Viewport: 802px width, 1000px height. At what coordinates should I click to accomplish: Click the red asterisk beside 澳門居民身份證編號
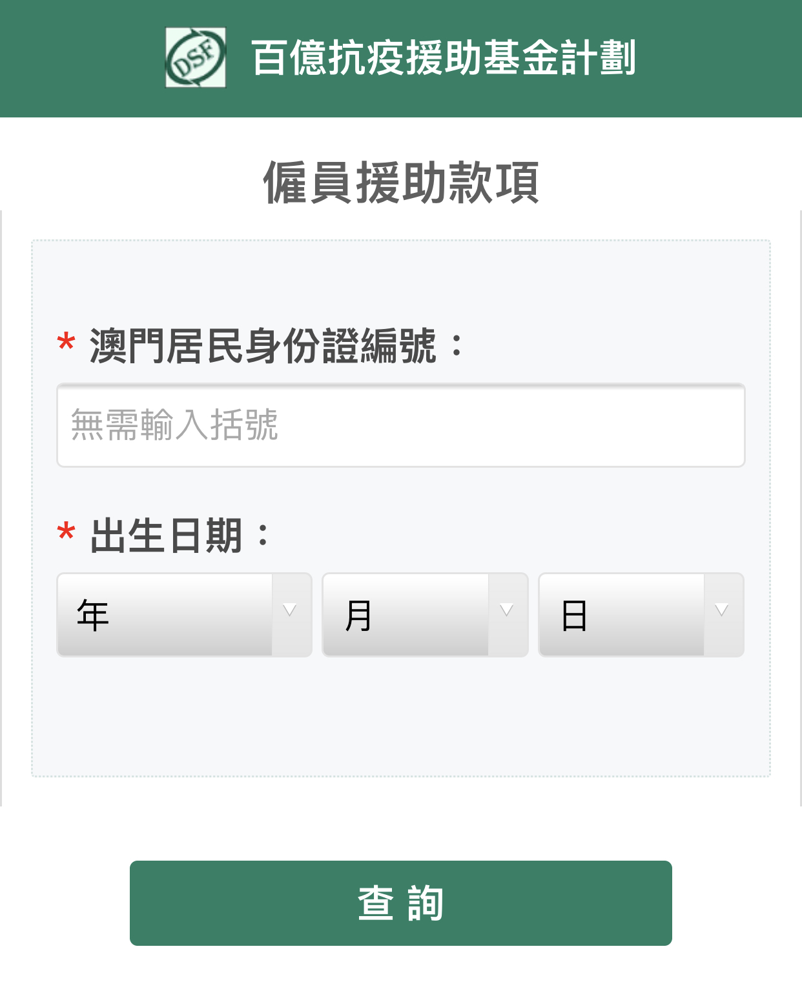[66, 343]
